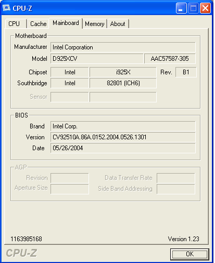Minimize the CPU-Z window

click(x=181, y=8)
